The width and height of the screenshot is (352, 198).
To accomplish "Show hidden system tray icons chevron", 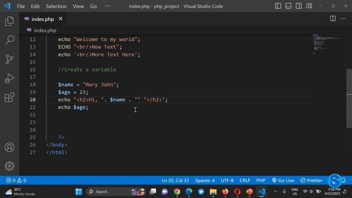I will [x=276, y=191].
